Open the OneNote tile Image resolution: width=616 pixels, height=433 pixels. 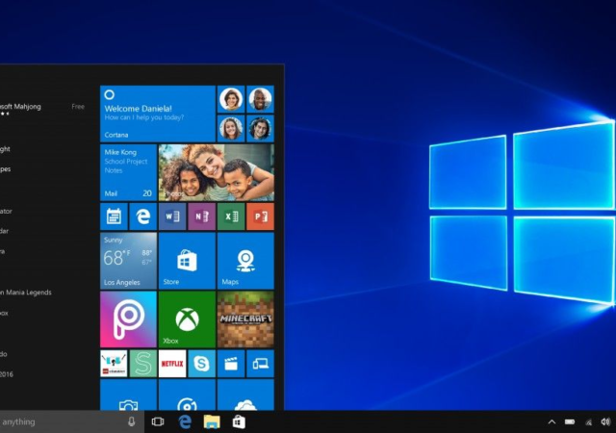tap(201, 216)
